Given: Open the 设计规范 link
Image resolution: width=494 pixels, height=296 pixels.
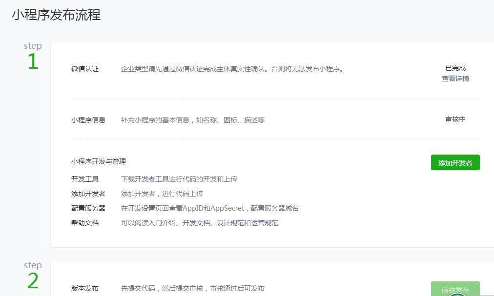Looking at the screenshot, I should (x=230, y=223).
